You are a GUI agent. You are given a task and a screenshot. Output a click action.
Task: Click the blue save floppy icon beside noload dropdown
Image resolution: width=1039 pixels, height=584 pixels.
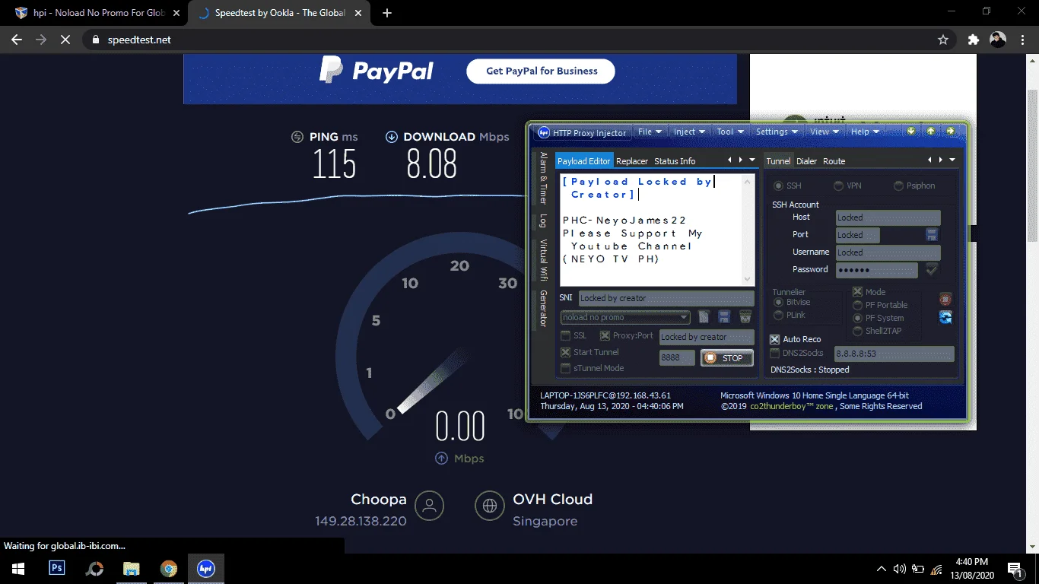click(x=725, y=317)
